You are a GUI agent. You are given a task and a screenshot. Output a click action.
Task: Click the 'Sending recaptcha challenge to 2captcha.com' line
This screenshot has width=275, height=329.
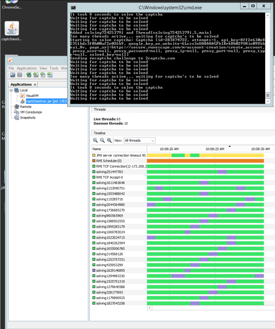point(122,58)
